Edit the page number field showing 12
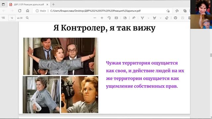The image size is (212, 119). point(12,18)
